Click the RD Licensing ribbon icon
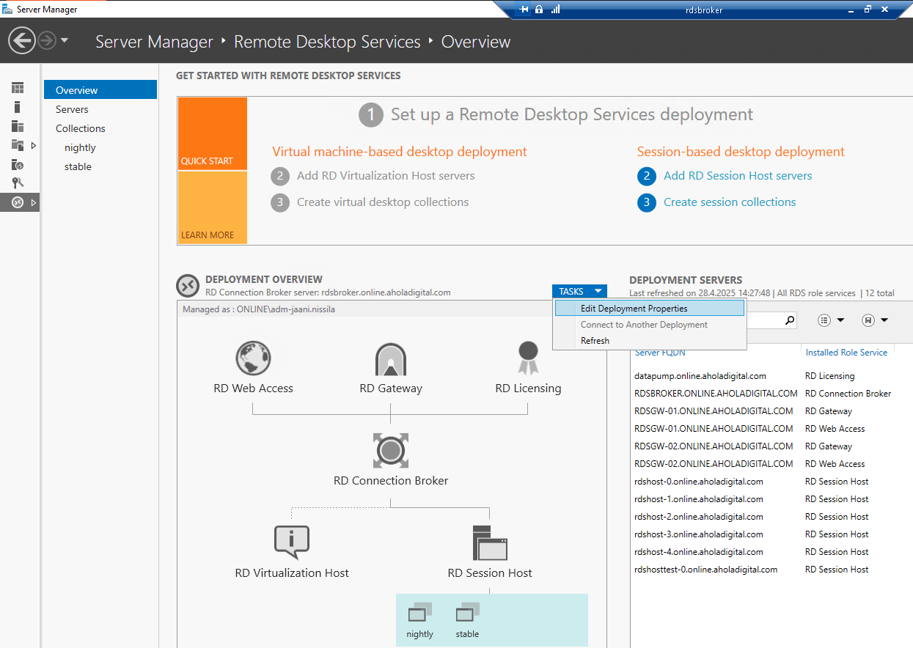Screen dimensions: 913x648 click(528, 358)
